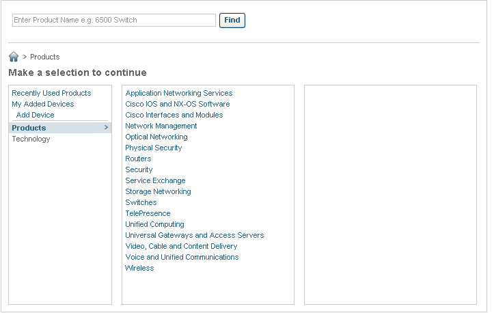Select the Switches product category
The width and height of the screenshot is (492, 313).
tap(141, 202)
